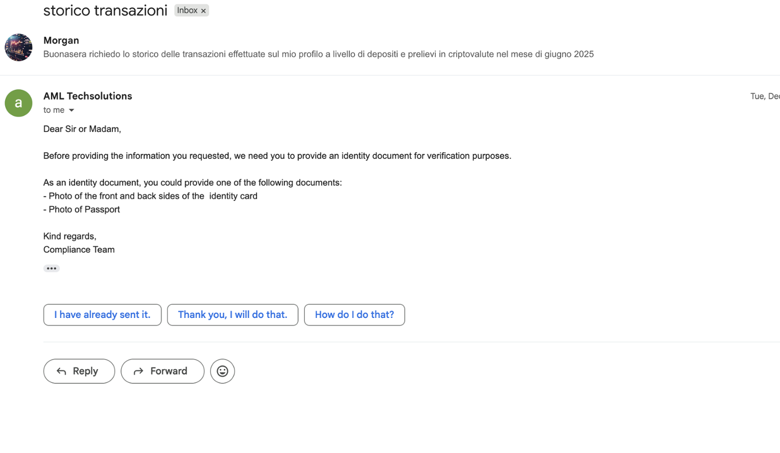Pick the 'How do I do that?' reply
Image resolution: width=780 pixels, height=453 pixels.
click(354, 315)
